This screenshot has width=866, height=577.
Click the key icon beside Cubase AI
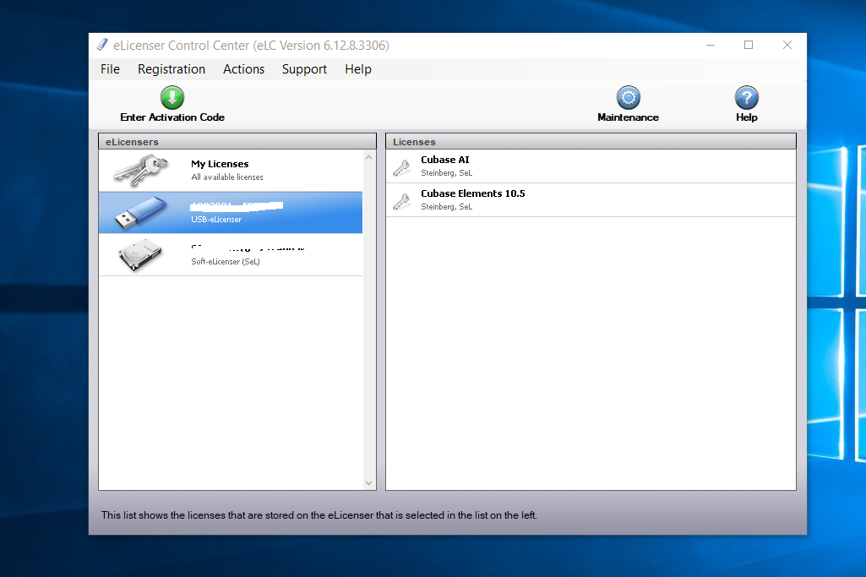(402, 166)
